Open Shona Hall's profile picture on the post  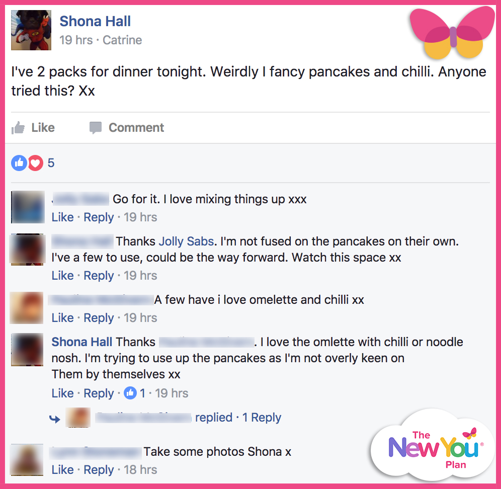pos(31,30)
